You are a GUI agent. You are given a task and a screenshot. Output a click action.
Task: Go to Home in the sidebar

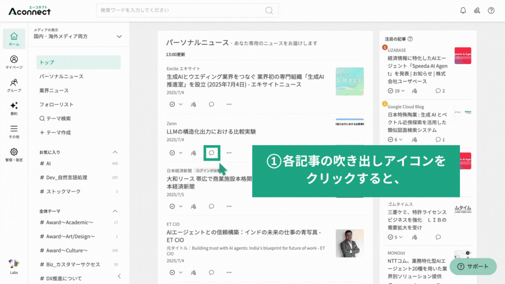pyautogui.click(x=14, y=39)
